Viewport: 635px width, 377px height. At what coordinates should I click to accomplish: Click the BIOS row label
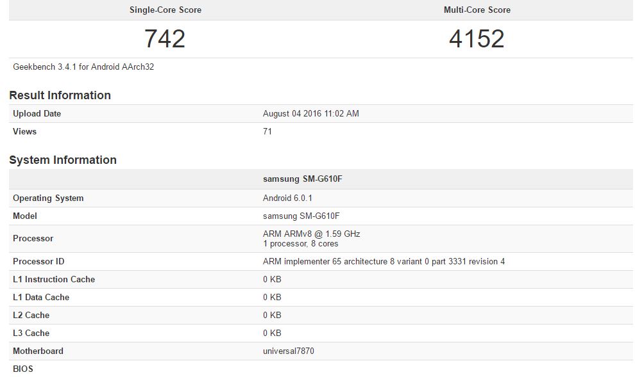[23, 369]
